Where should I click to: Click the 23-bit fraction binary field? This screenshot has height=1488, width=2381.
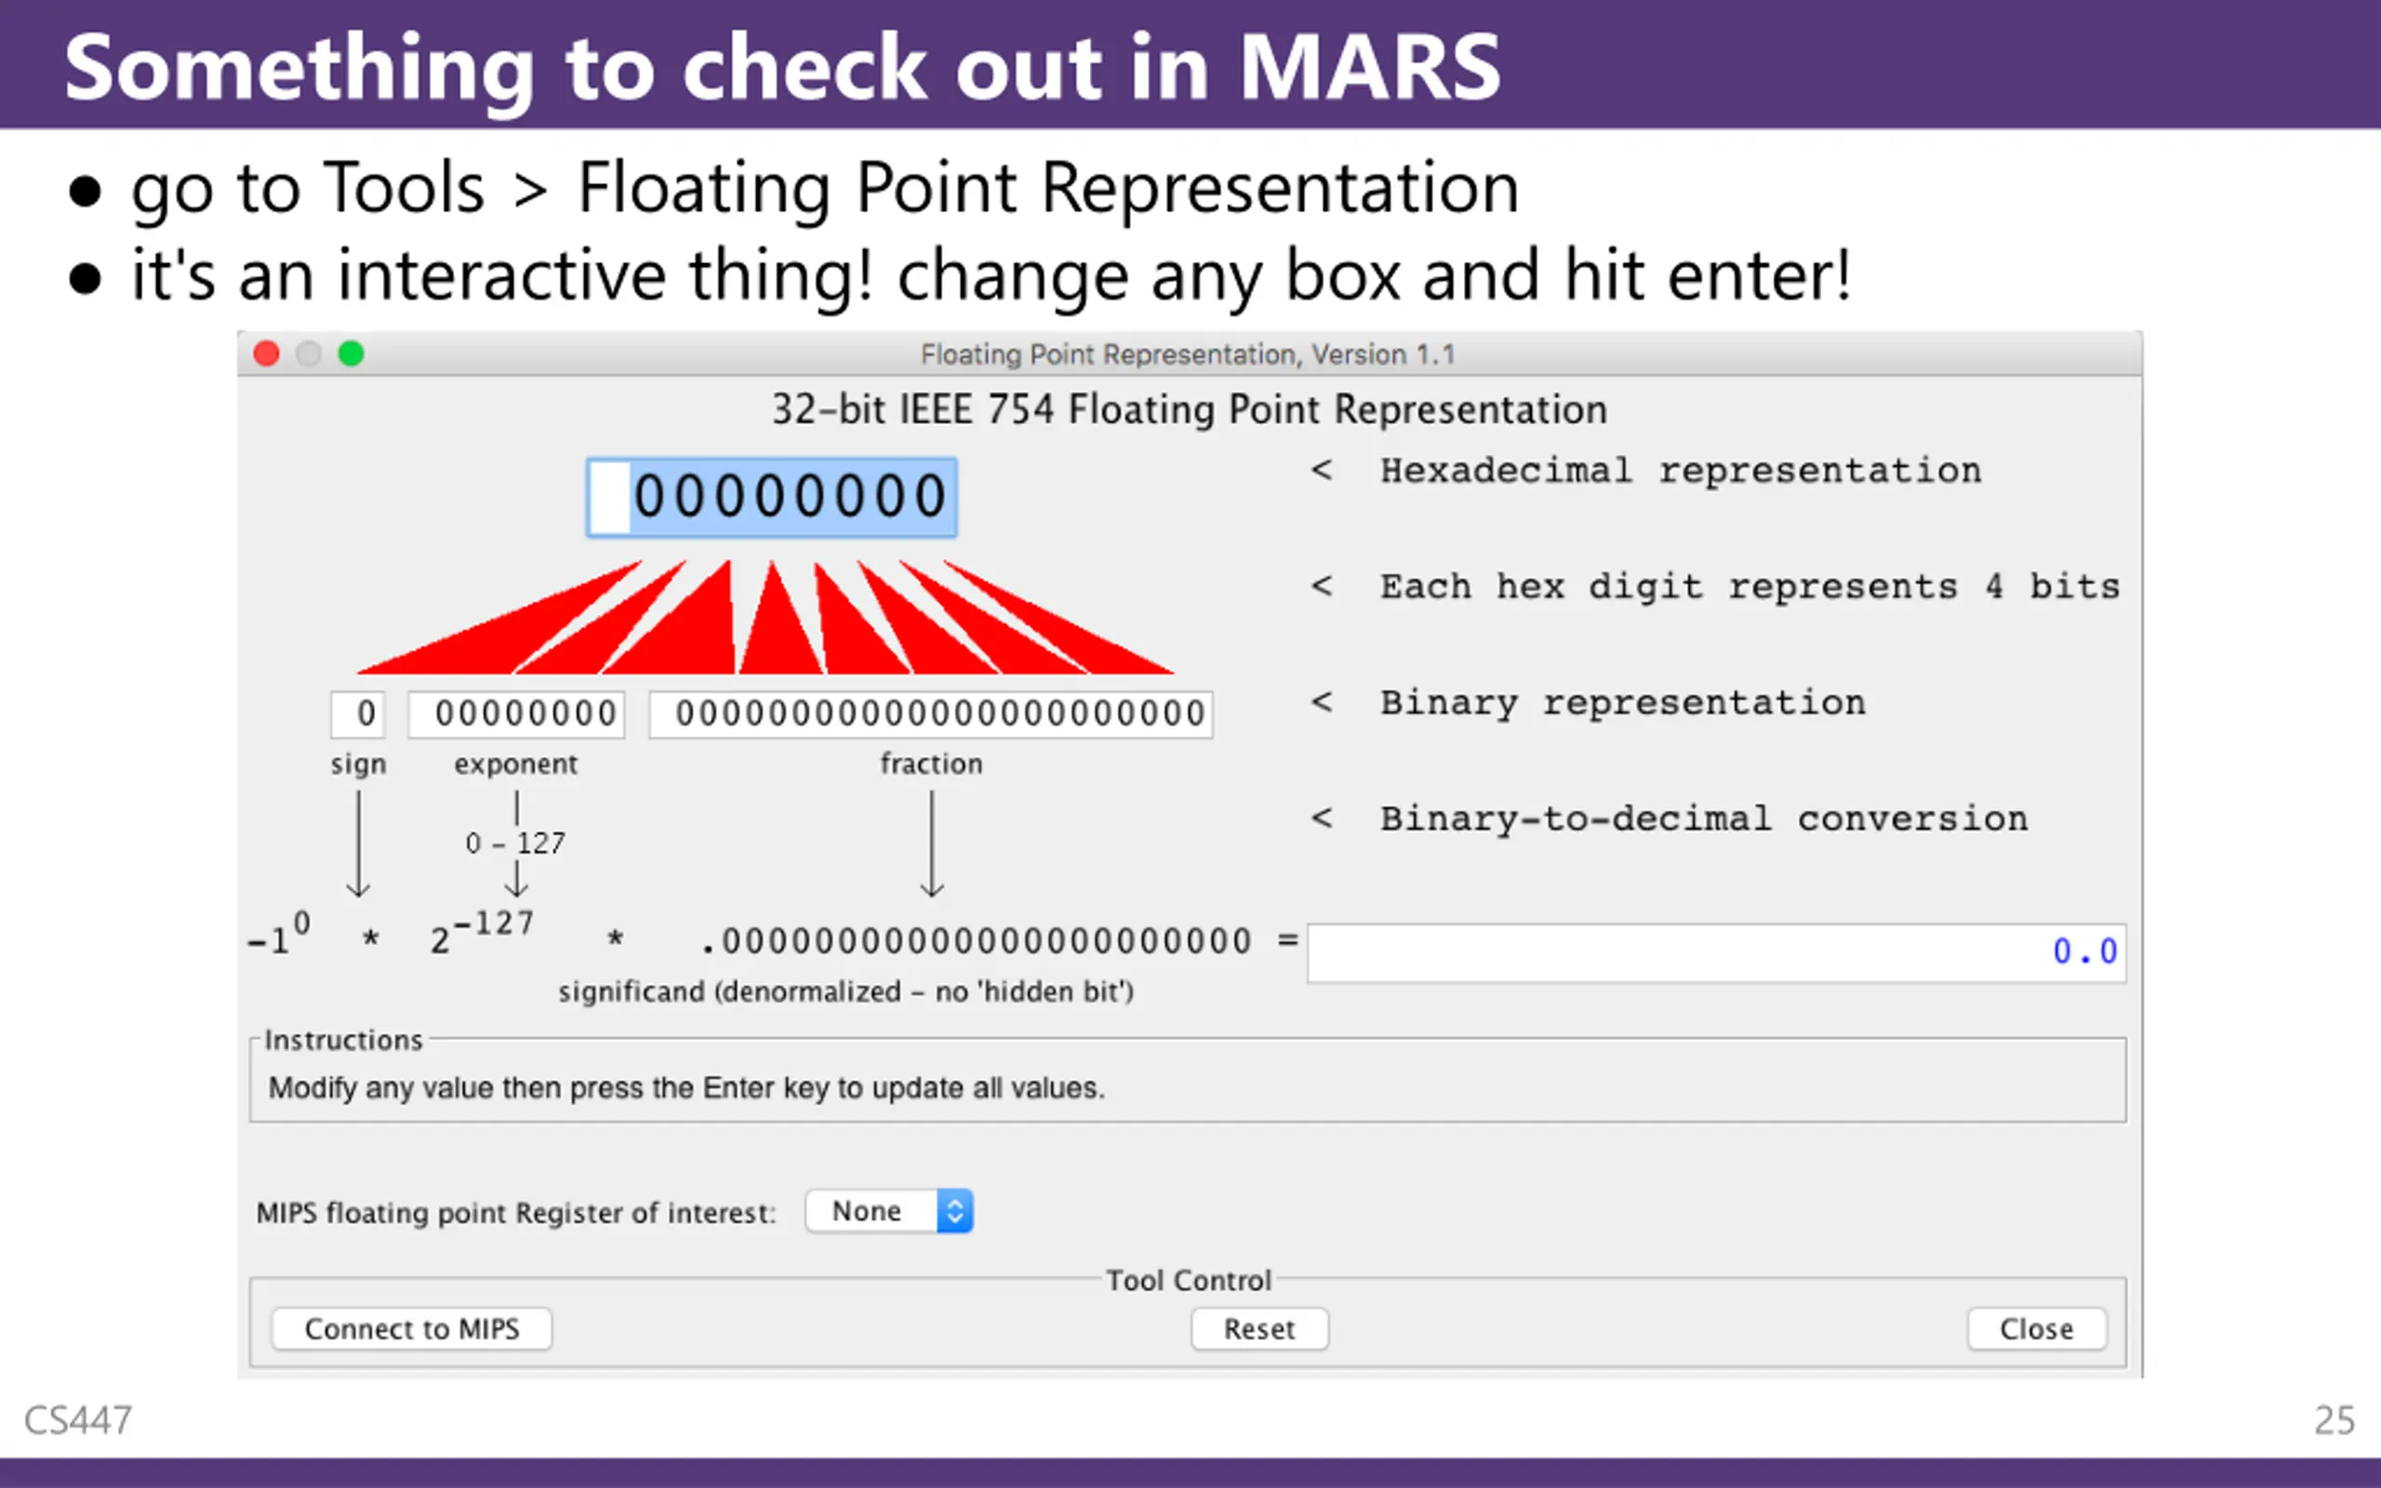click(931, 713)
